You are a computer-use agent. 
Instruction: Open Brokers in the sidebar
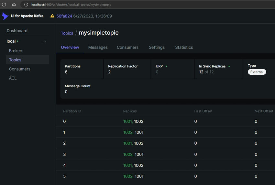pyautogui.click(x=16, y=51)
